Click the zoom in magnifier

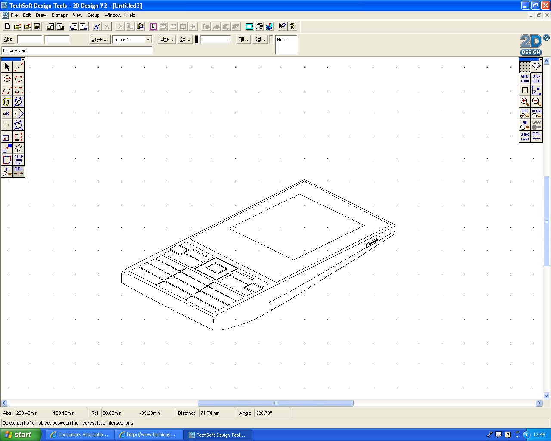(x=524, y=102)
